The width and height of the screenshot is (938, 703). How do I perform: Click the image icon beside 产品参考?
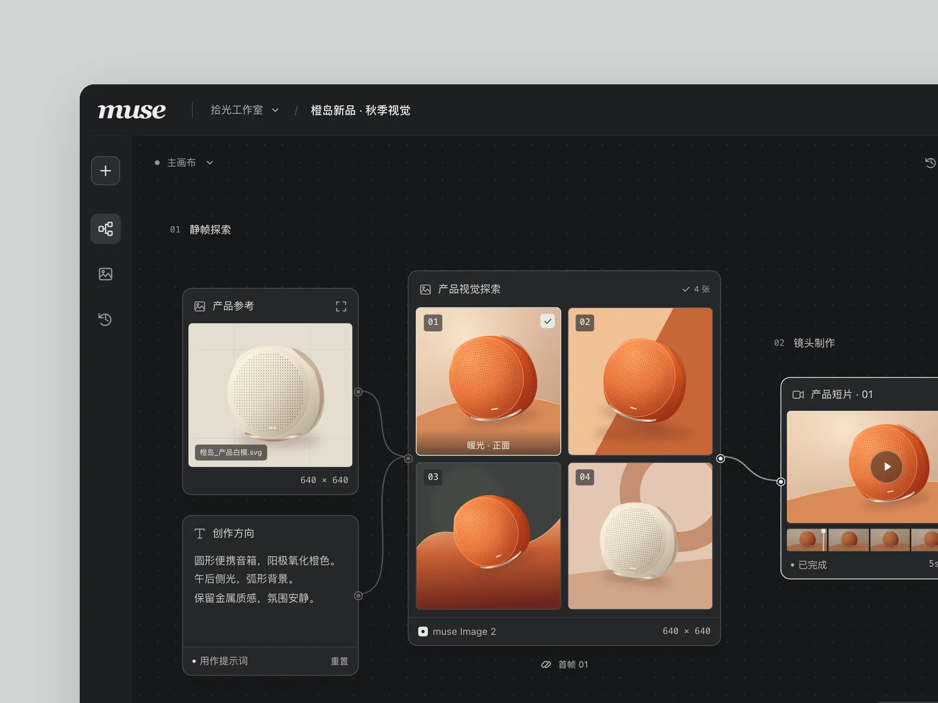coord(200,306)
